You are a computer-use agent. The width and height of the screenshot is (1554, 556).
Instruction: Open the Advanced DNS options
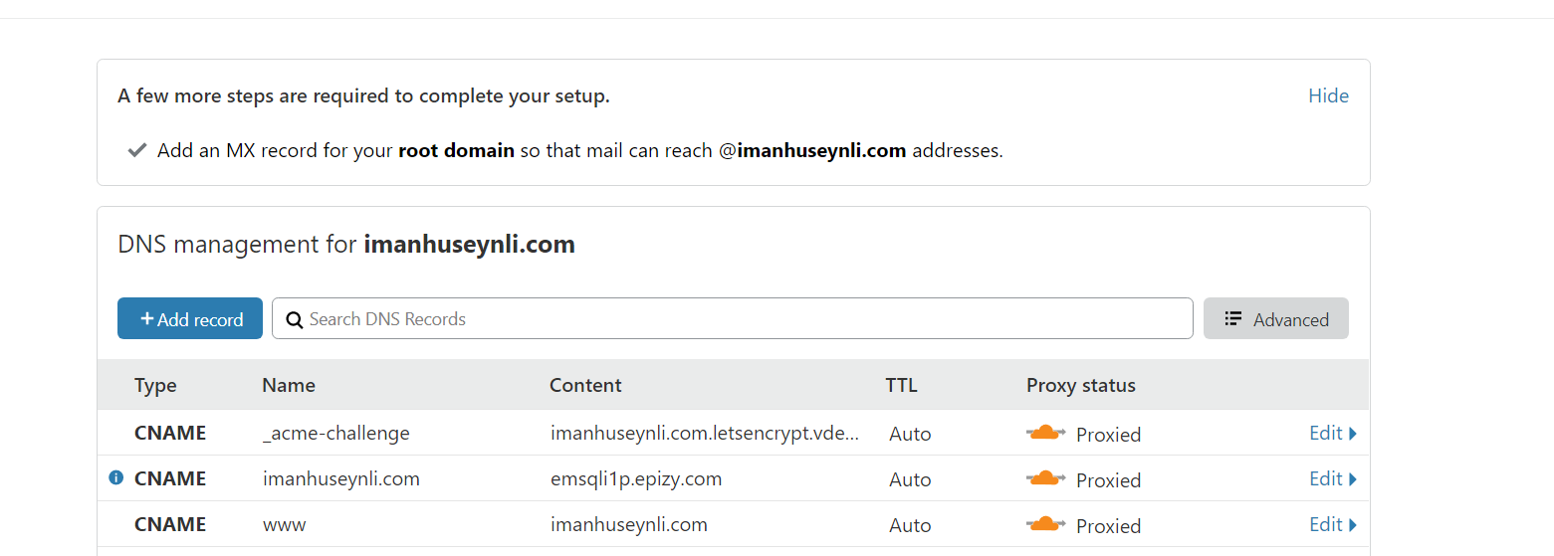[x=1276, y=319]
